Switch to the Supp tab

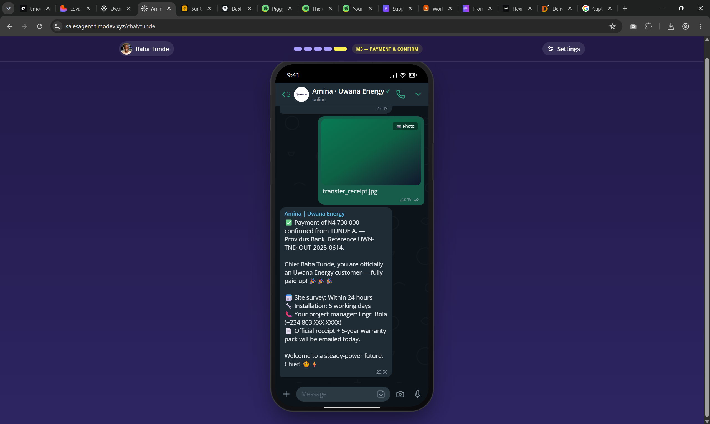(x=397, y=9)
